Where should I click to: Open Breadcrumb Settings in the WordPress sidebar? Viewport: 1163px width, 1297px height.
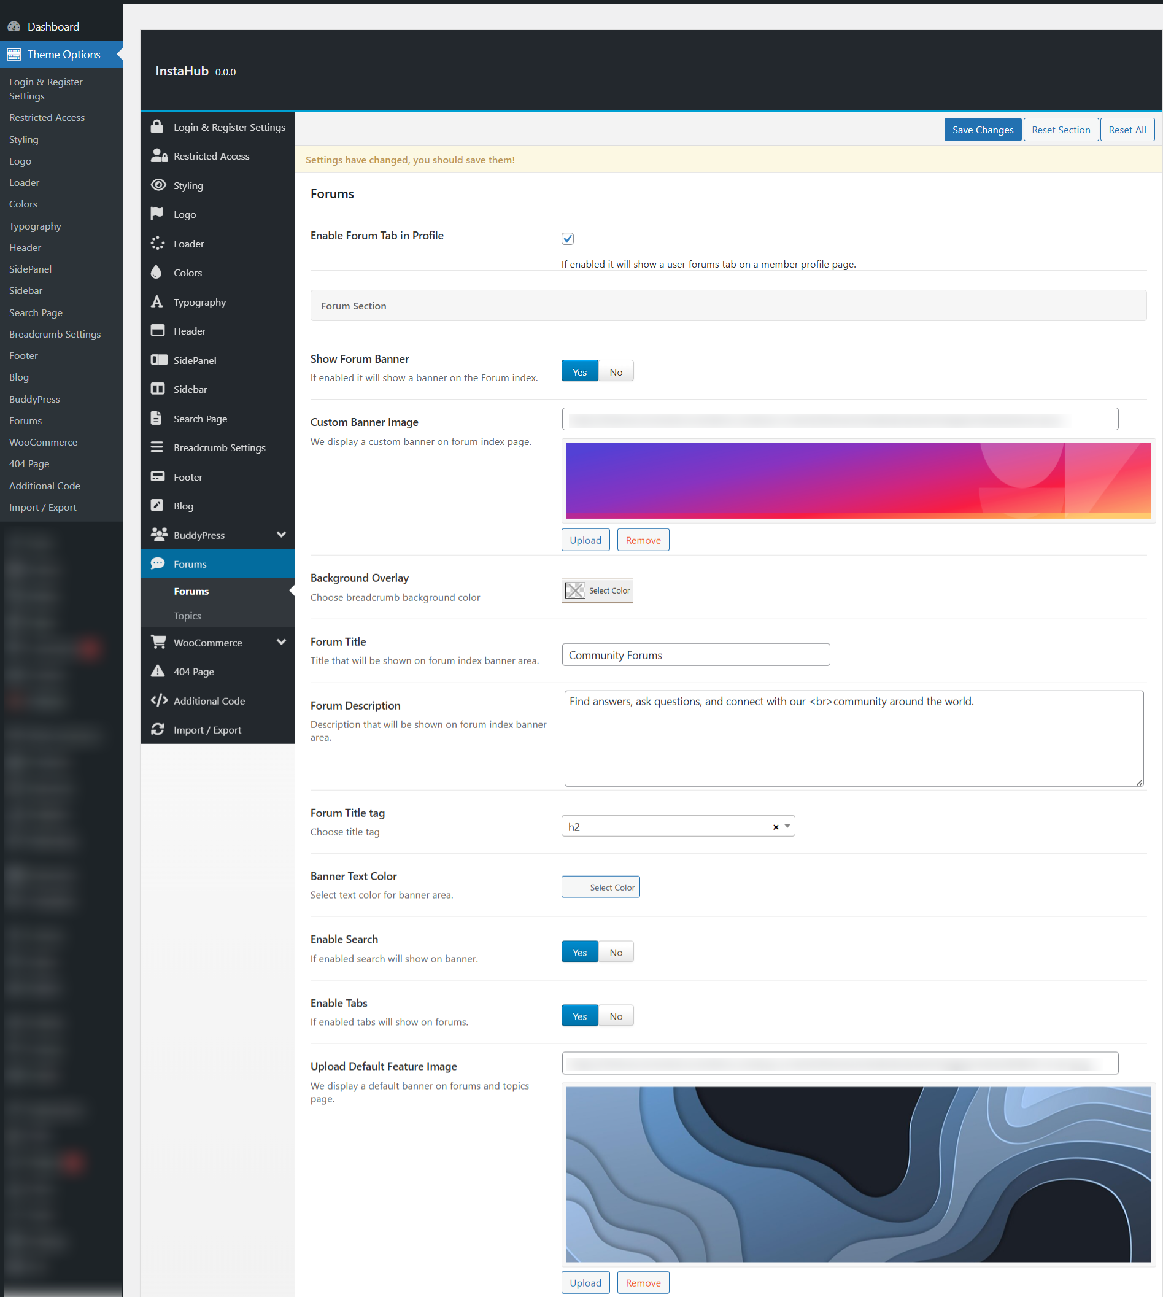click(x=55, y=334)
